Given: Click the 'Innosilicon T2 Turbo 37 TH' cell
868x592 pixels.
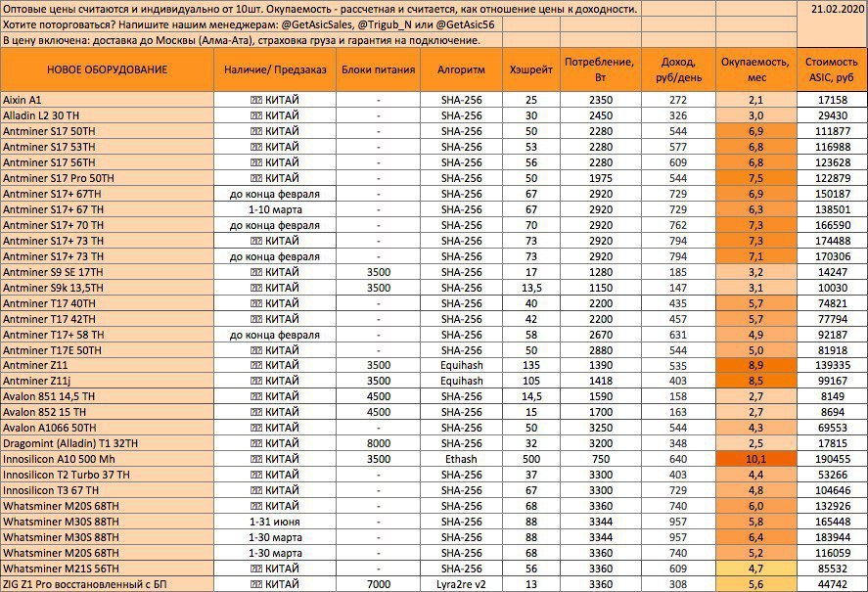Looking at the screenshot, I should tap(107, 475).
